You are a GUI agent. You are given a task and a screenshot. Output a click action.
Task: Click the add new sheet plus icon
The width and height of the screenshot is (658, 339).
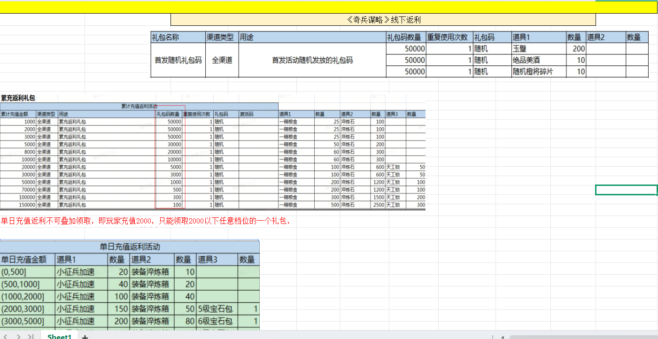point(85,336)
